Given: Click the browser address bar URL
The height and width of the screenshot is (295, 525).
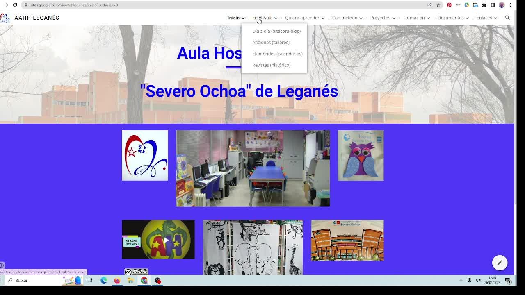Looking at the screenshot, I should pyautogui.click(x=74, y=5).
